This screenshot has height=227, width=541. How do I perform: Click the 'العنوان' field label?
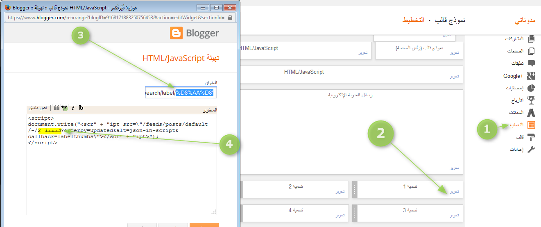click(211, 82)
